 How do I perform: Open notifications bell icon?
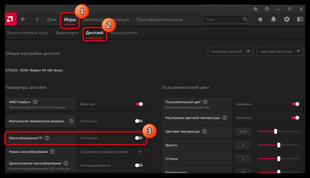274,19
